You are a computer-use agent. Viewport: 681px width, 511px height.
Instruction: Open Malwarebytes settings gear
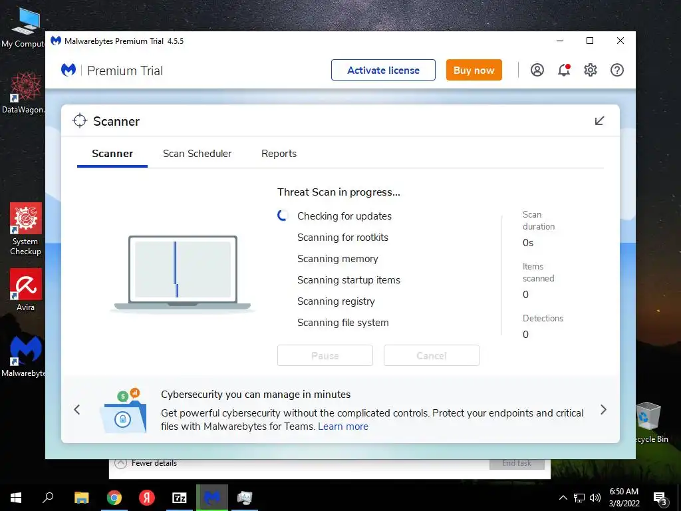tap(591, 70)
